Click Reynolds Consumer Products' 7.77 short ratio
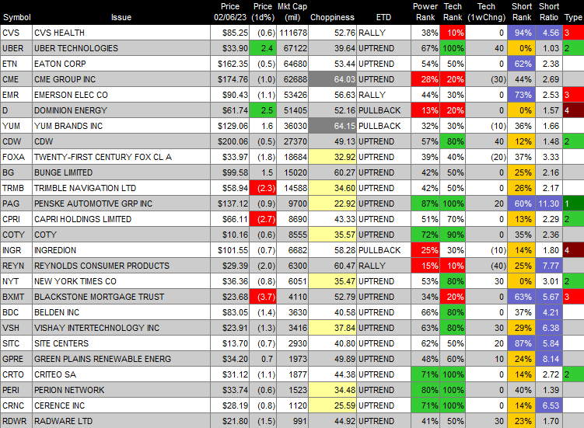 click(548, 266)
